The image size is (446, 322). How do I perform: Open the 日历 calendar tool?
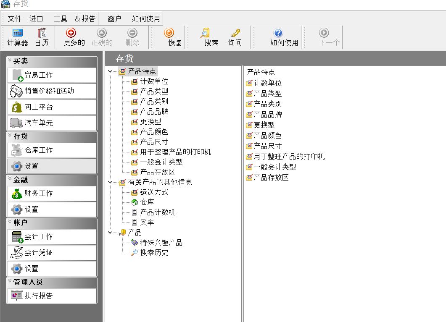pos(42,37)
